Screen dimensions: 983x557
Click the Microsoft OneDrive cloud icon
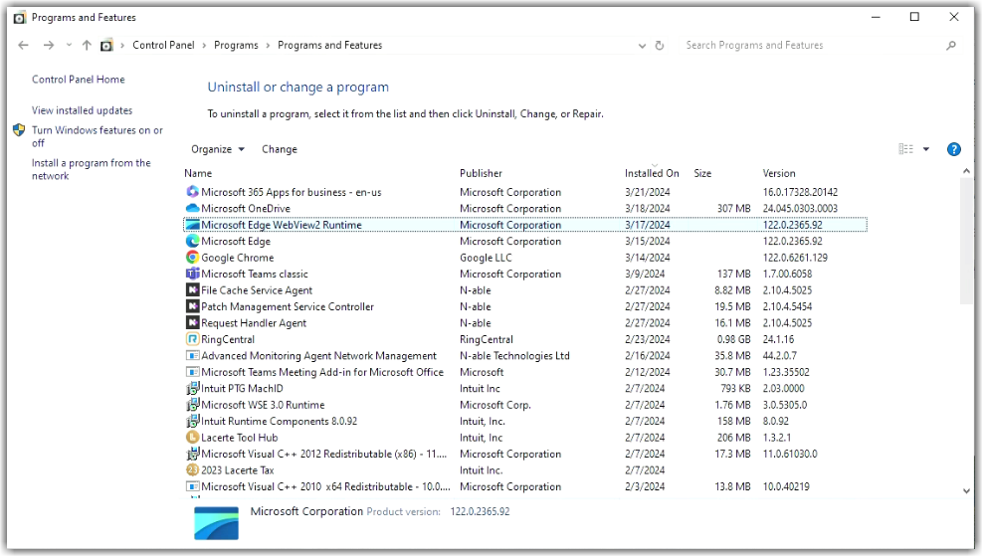click(192, 208)
